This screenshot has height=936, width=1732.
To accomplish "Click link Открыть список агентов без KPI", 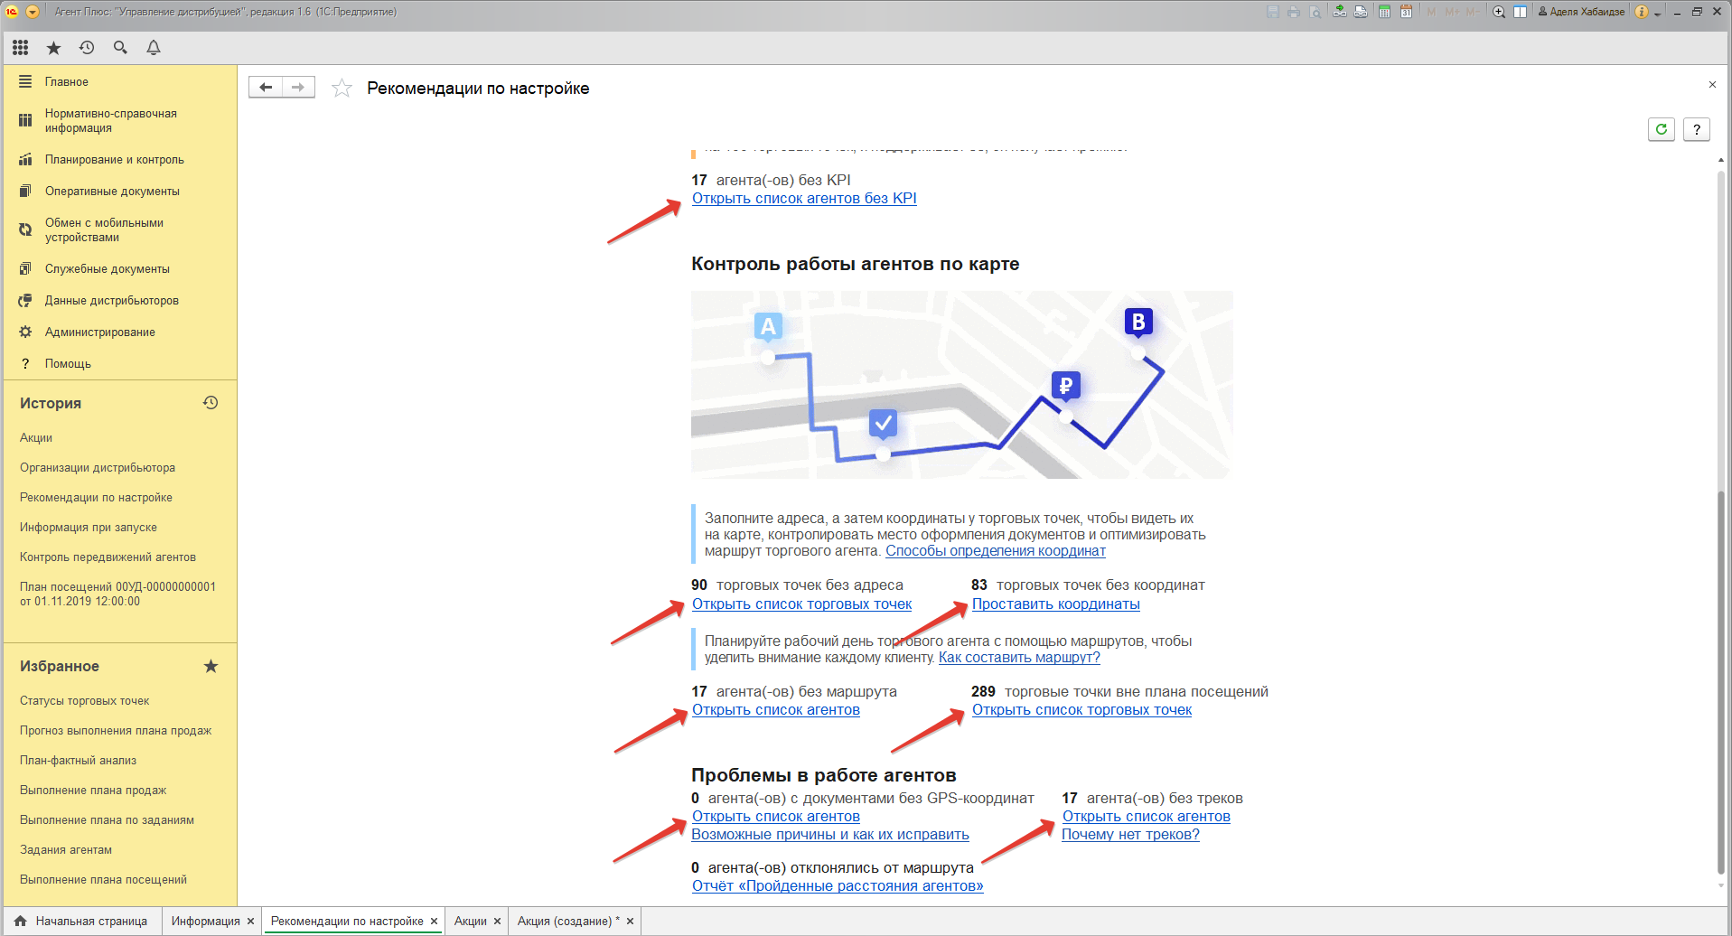I will tap(804, 198).
